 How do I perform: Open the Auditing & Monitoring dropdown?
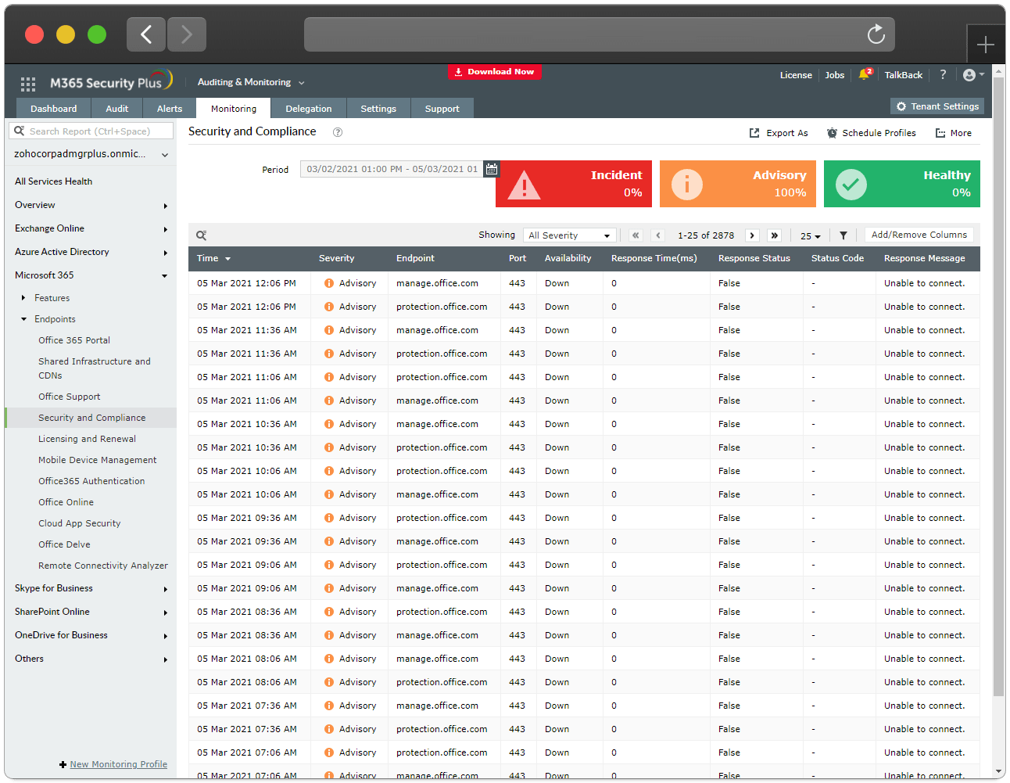click(x=251, y=82)
